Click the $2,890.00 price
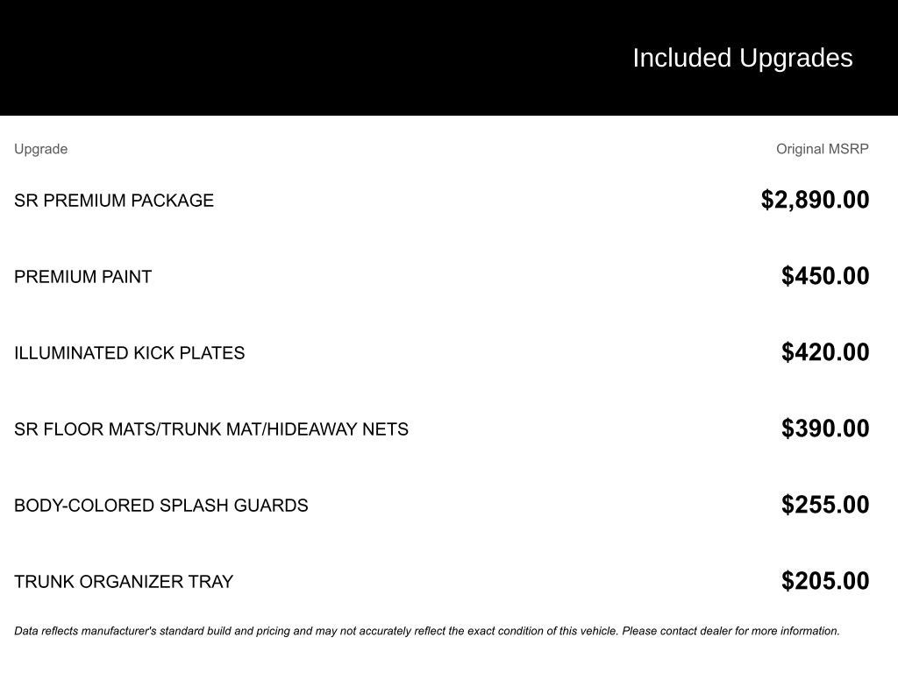The height and width of the screenshot is (673, 898). [815, 200]
